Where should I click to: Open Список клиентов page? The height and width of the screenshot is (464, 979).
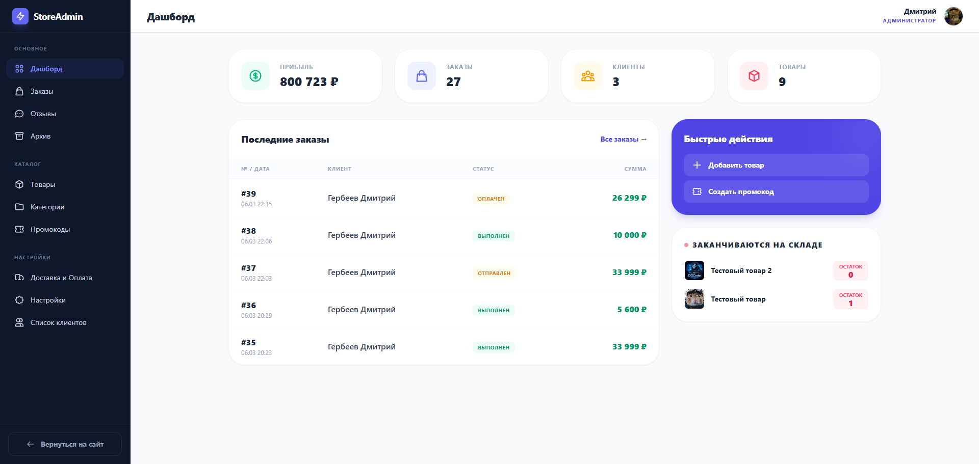[x=58, y=322]
